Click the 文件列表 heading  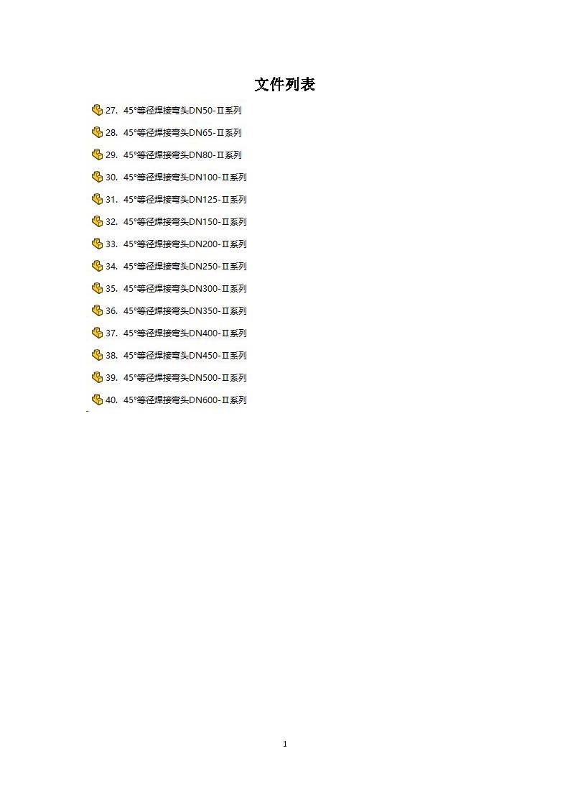coord(285,84)
